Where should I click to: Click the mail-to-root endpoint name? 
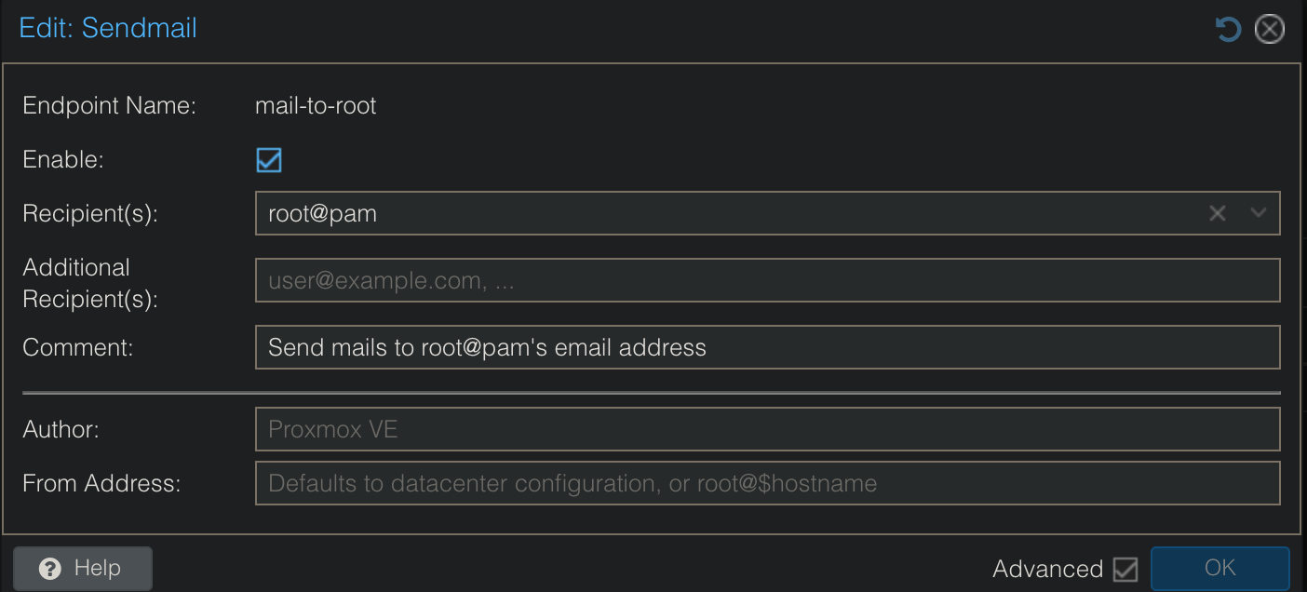[316, 106]
